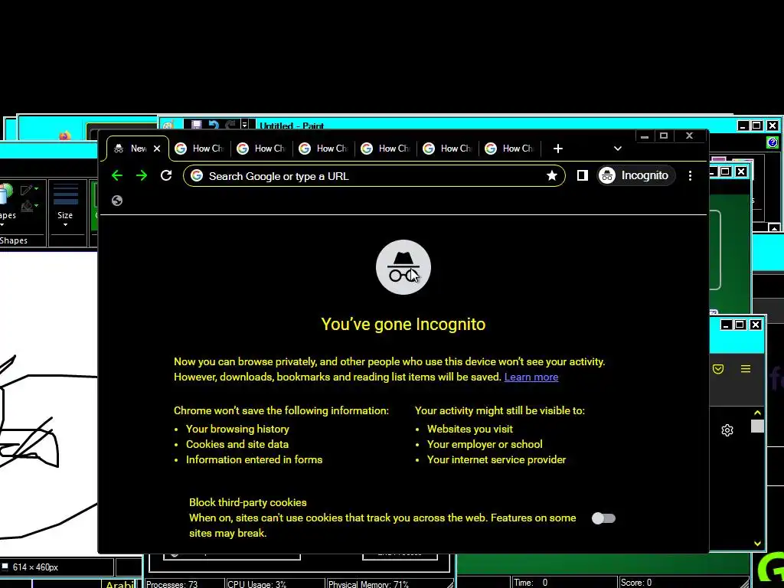Open Customize Quick Access Toolbar arrow in Paint

pos(244,125)
